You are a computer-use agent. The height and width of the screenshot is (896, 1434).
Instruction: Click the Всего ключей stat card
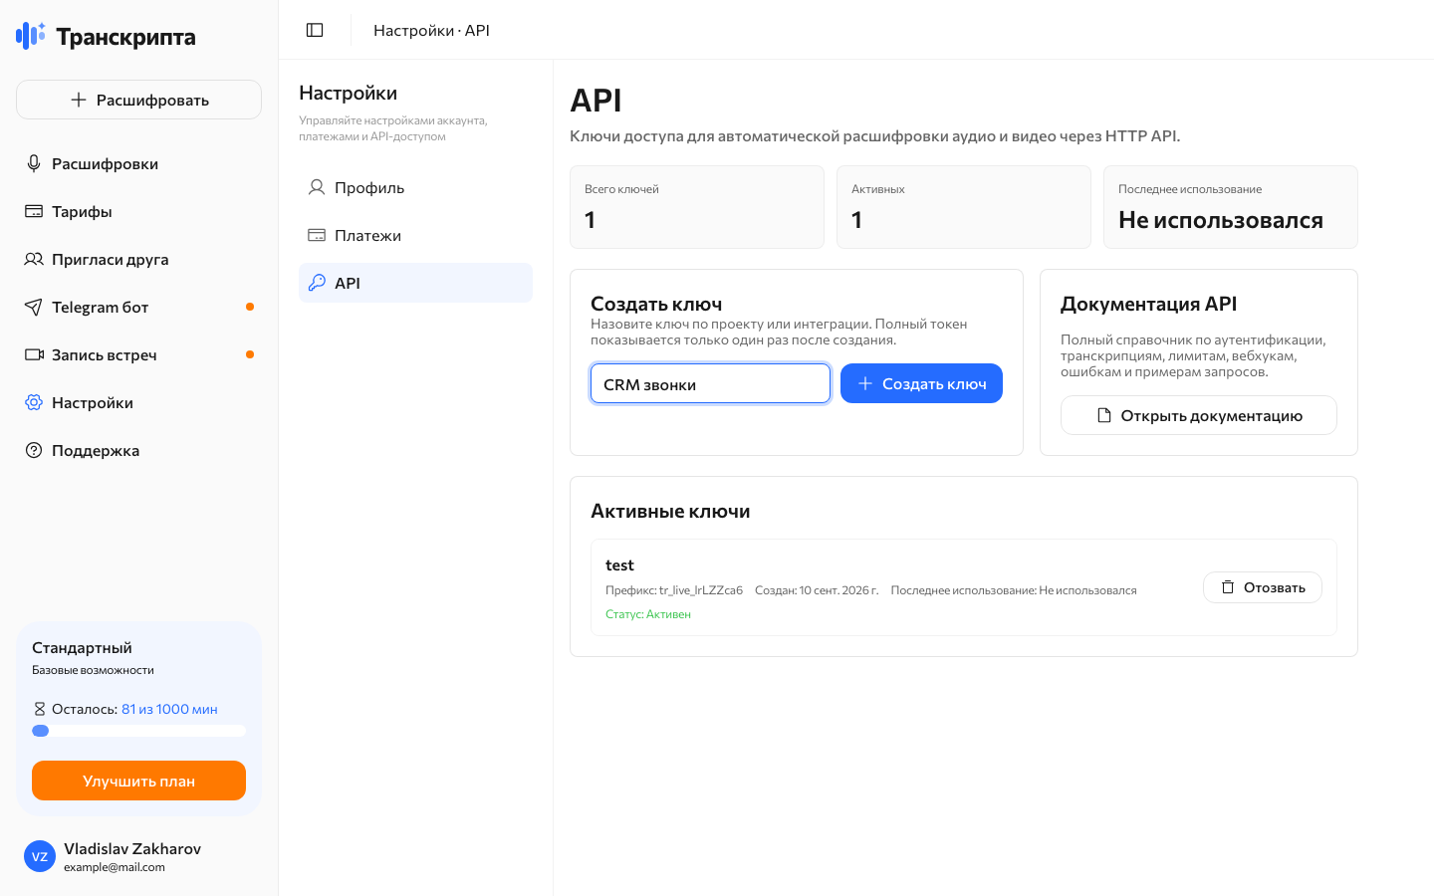[697, 207]
